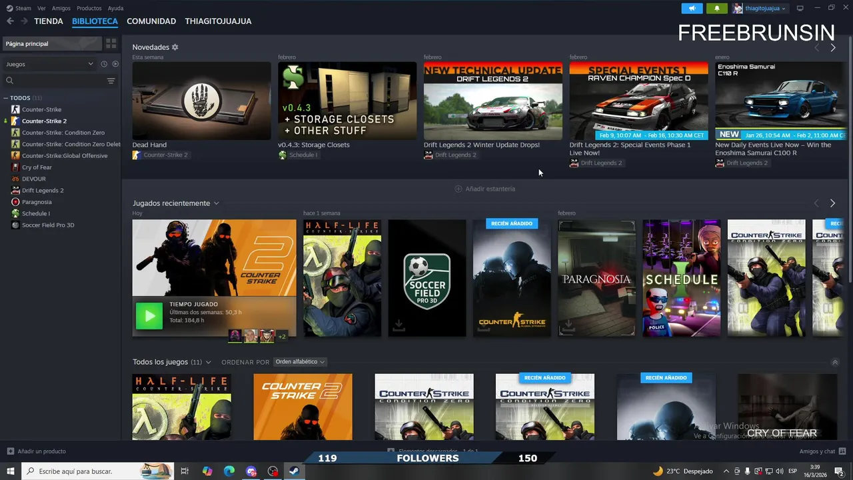
Task: Open the announcements megaphone button
Action: pyautogui.click(x=692, y=8)
